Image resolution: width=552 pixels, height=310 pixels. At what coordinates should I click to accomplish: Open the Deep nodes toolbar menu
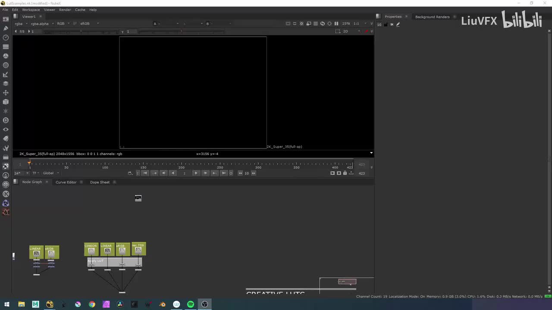[x=6, y=120]
